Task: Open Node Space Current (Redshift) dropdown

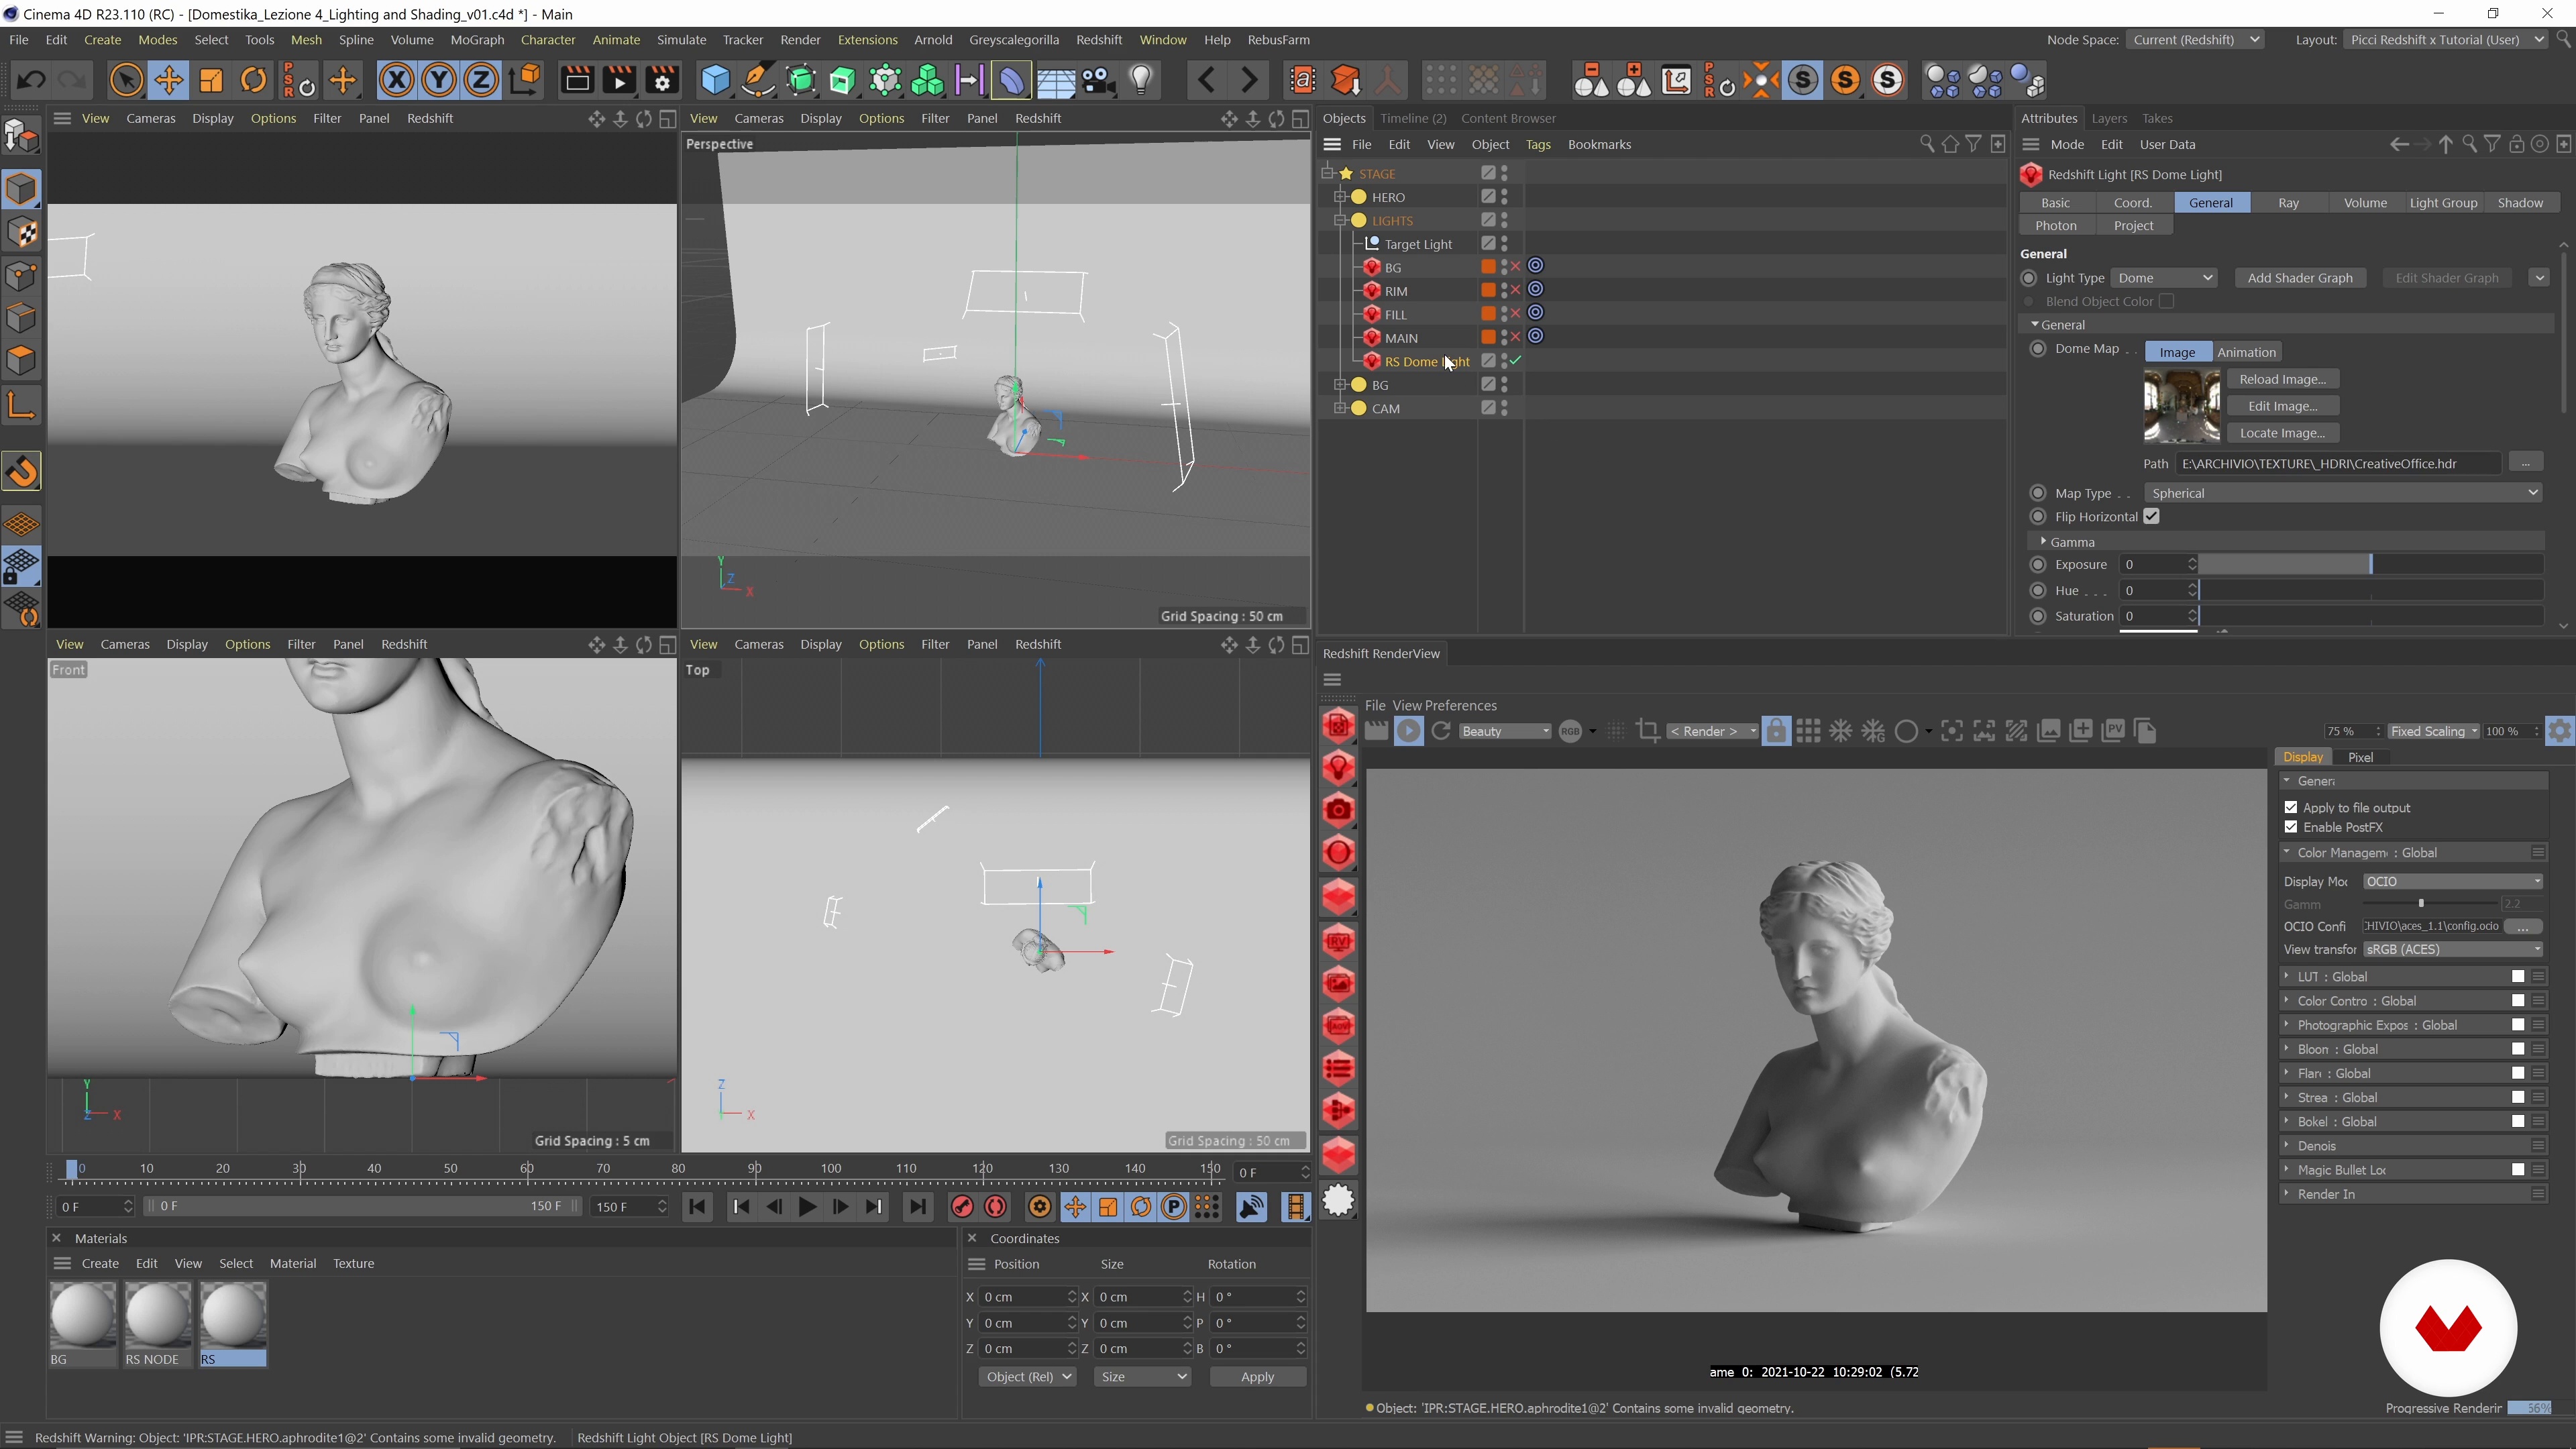Action: [2195, 40]
